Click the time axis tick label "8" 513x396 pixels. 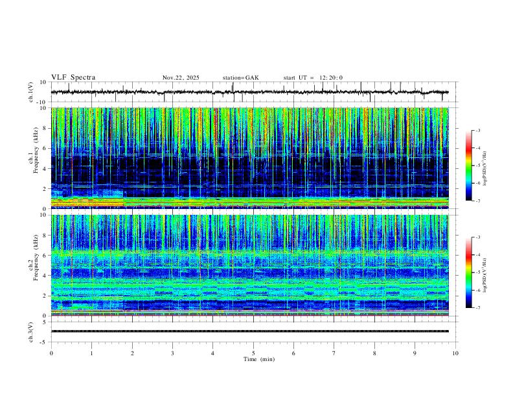tap(374, 353)
